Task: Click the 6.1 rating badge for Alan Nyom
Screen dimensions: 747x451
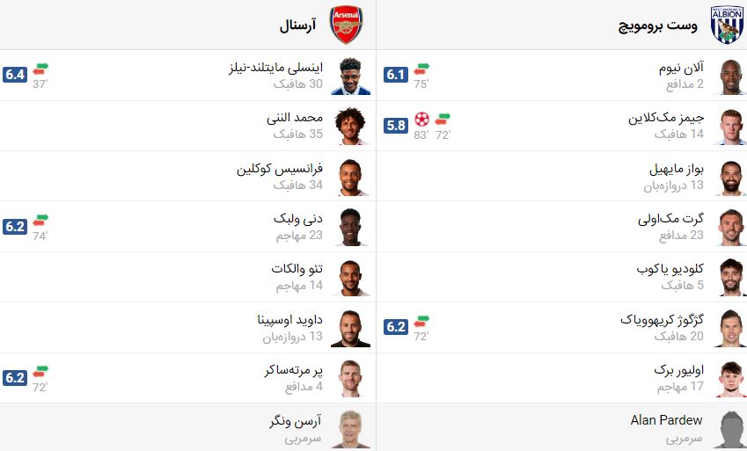Action: (x=396, y=75)
